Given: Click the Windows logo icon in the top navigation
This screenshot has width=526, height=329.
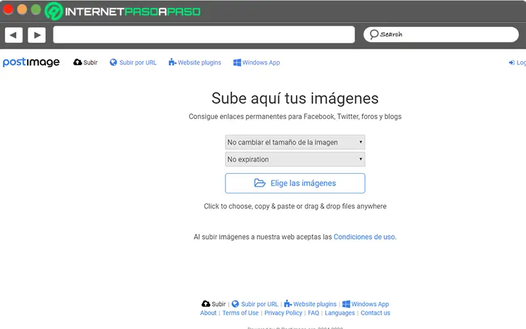Looking at the screenshot, I should [237, 63].
